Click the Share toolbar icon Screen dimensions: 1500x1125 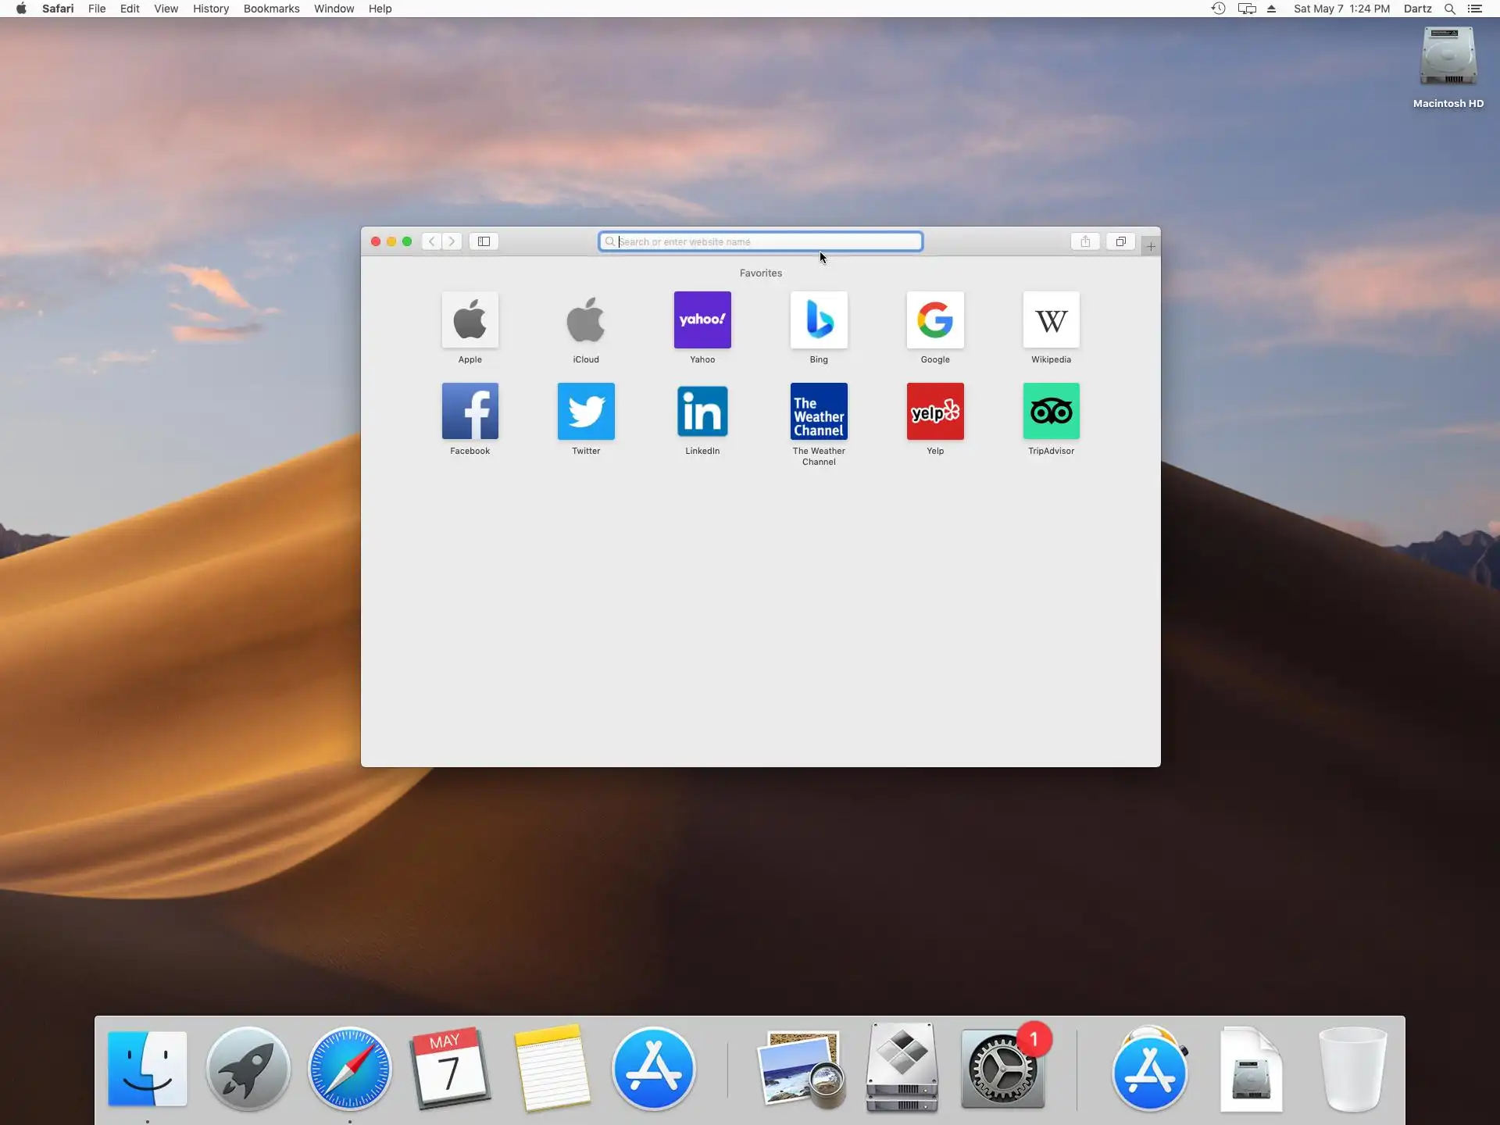click(1085, 241)
